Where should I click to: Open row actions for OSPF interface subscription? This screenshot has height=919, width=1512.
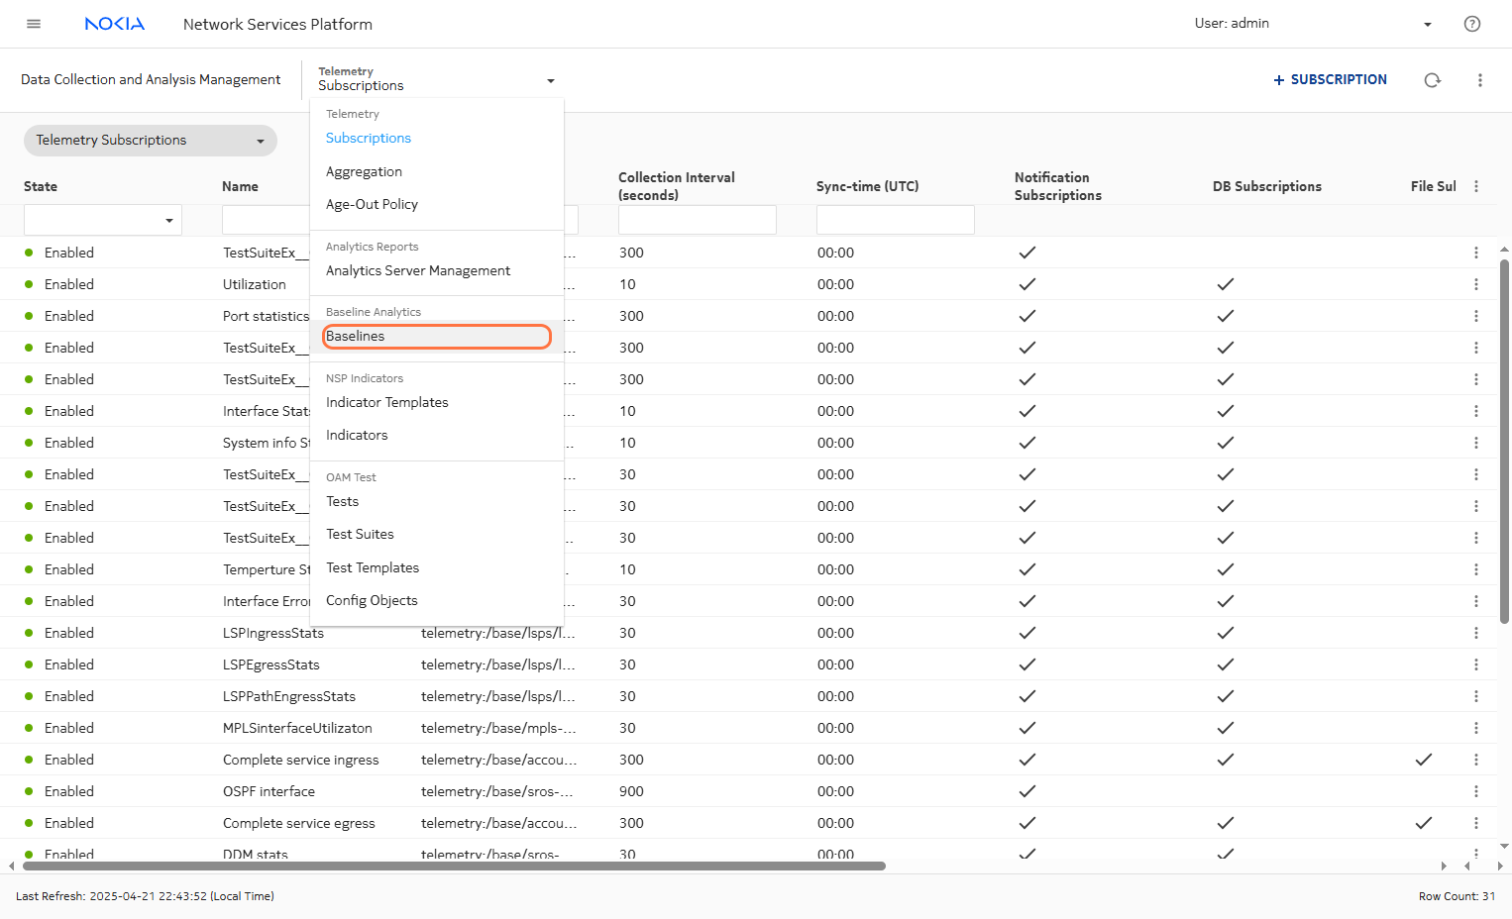[x=1475, y=791]
